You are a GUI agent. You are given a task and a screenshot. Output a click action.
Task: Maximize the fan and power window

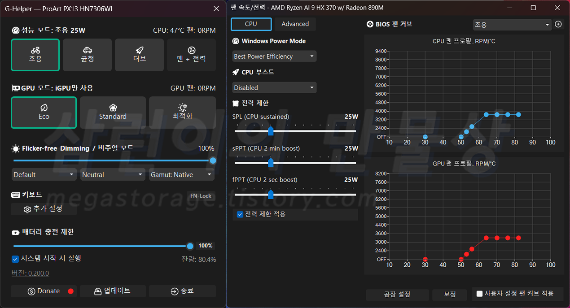click(x=533, y=8)
